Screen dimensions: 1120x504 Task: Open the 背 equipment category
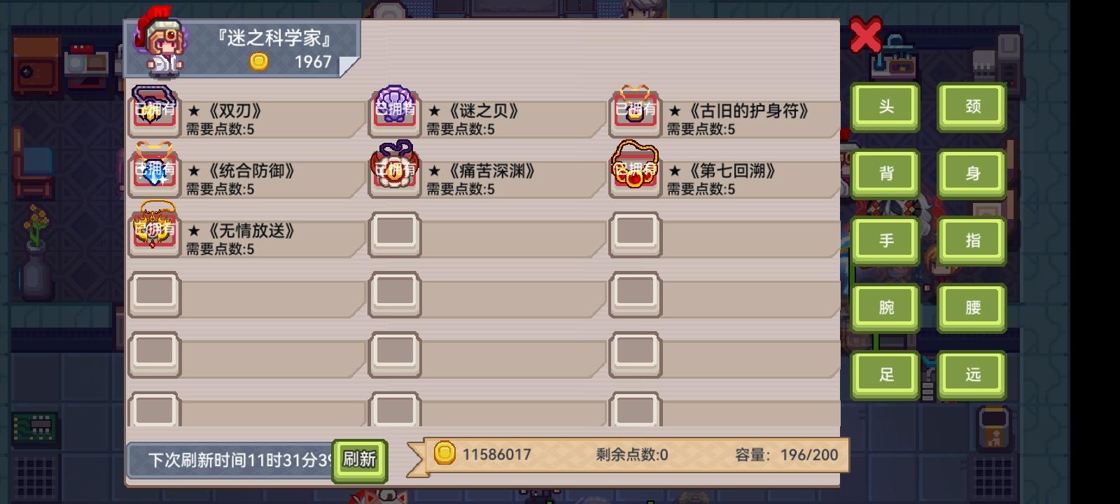[x=885, y=174]
